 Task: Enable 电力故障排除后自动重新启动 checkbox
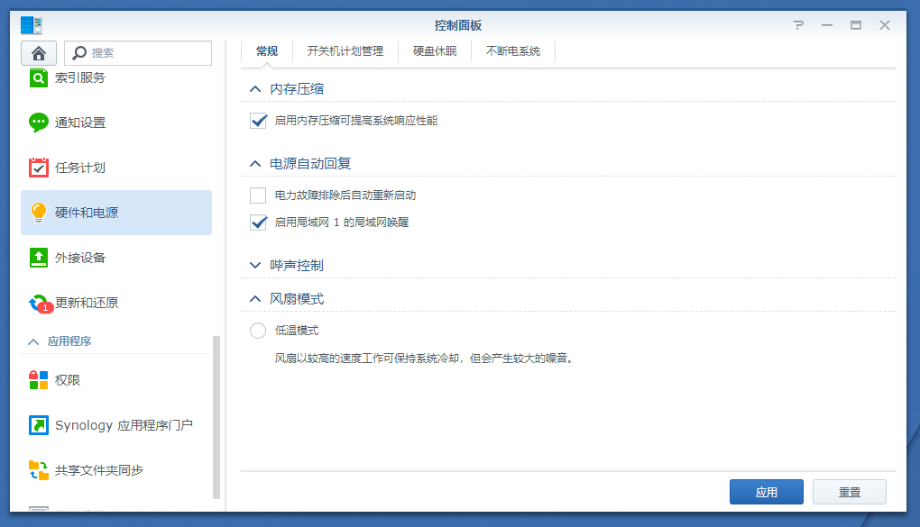click(x=259, y=195)
